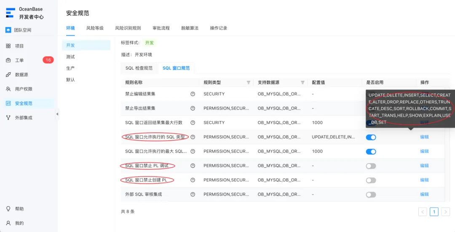This screenshot has height=232, width=455.
Task: Click 禁止导出结果集 rule name
Action: click(140, 108)
